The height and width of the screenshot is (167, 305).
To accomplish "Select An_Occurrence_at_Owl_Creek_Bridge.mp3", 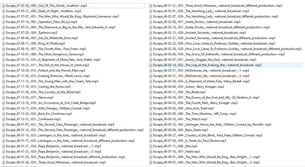I will coord(51,103).
